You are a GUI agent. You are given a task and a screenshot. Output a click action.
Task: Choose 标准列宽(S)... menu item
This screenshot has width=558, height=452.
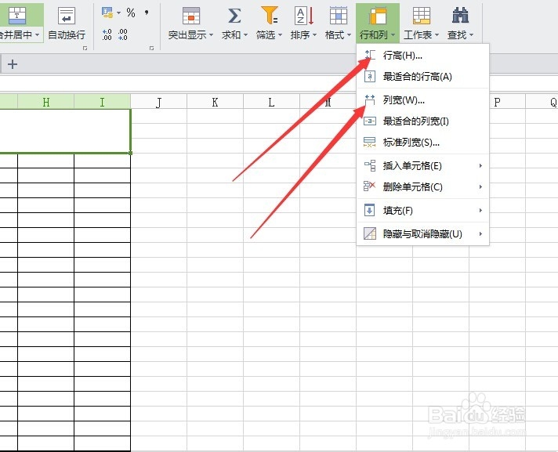coord(422,143)
